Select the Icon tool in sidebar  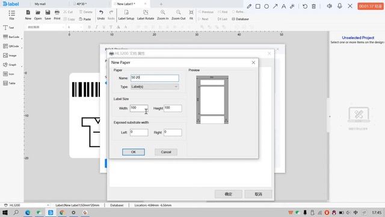click(x=8, y=74)
